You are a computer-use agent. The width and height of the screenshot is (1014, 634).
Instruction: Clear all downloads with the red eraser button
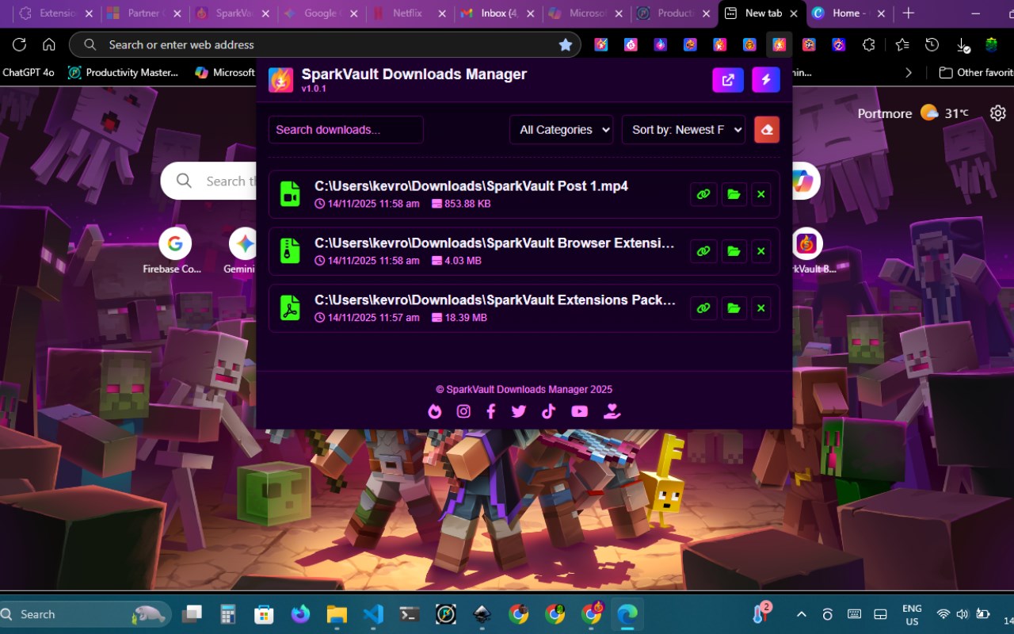(767, 130)
